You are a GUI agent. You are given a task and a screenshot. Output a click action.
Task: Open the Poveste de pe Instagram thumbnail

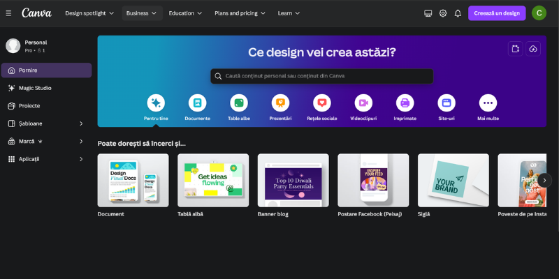pos(522,181)
